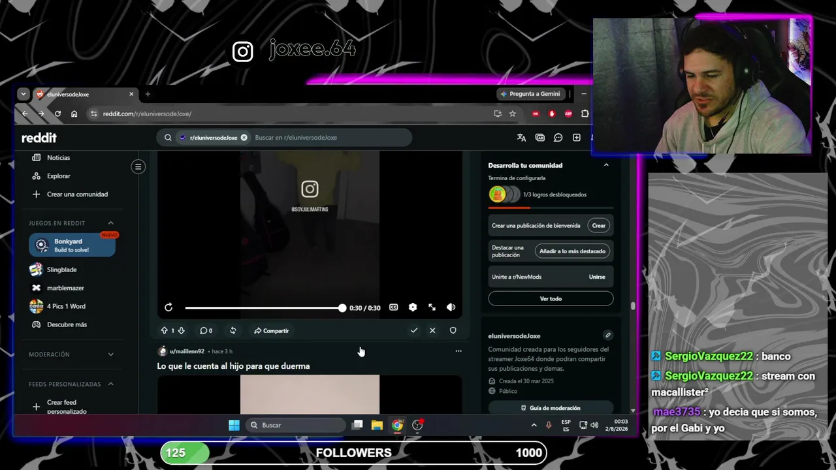The image size is (836, 470).
Task: Toggle video closed captions
Action: (394, 307)
